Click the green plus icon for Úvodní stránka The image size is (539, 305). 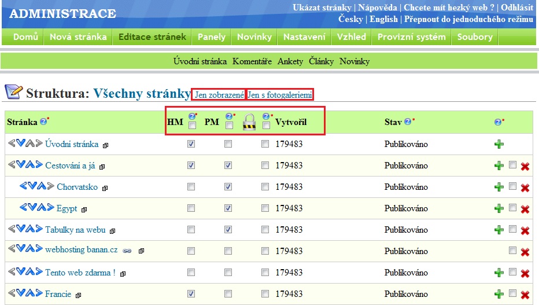[499, 144]
